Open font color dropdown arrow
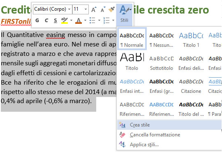222x152 pixels. pyautogui.click(x=85, y=21)
